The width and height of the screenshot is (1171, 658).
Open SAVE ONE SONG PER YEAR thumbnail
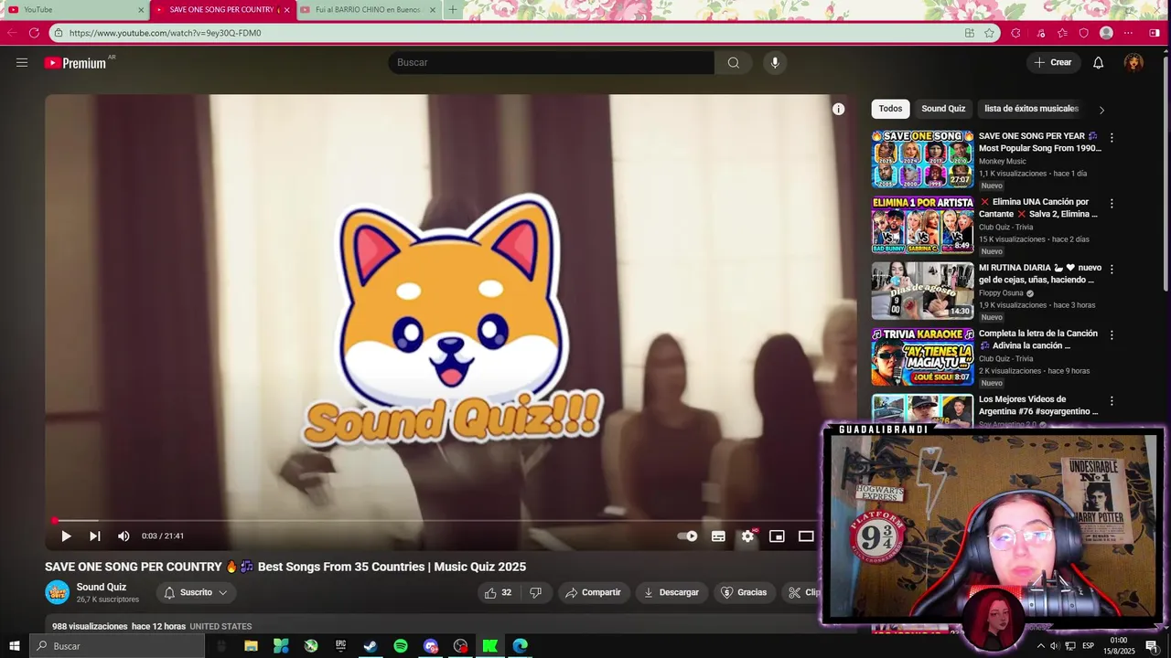point(922,159)
